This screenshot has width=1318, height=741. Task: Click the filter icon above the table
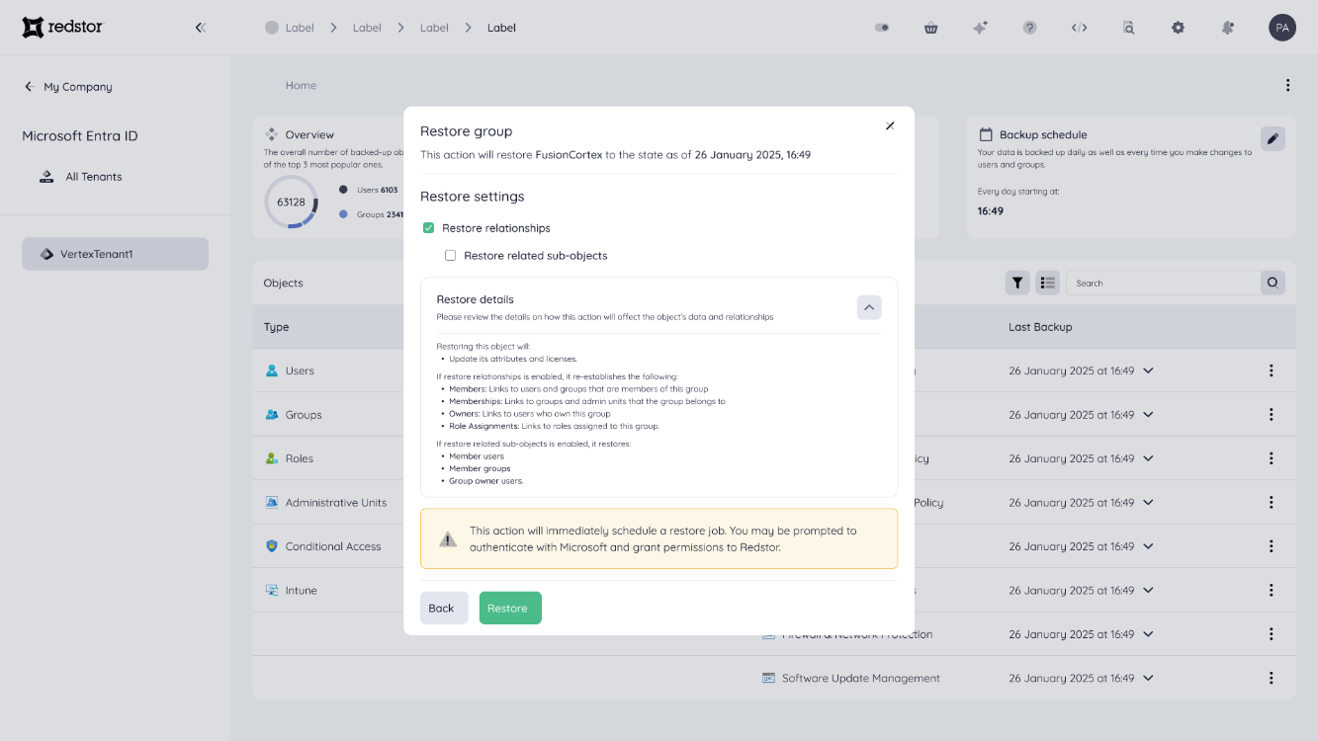point(1017,283)
